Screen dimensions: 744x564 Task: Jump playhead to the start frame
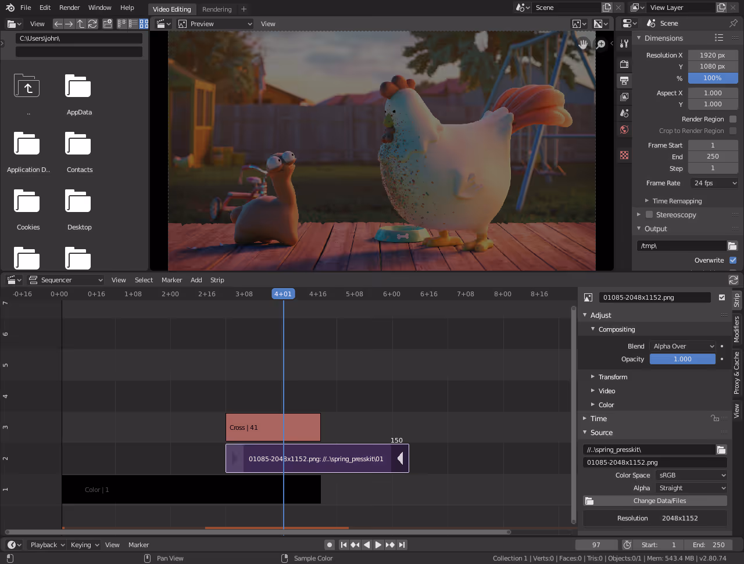pyautogui.click(x=344, y=544)
